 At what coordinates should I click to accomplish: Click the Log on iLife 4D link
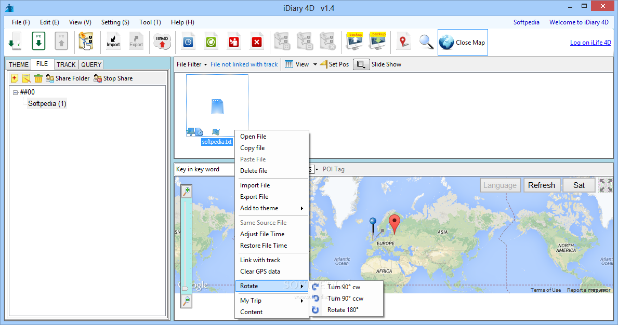click(x=590, y=43)
